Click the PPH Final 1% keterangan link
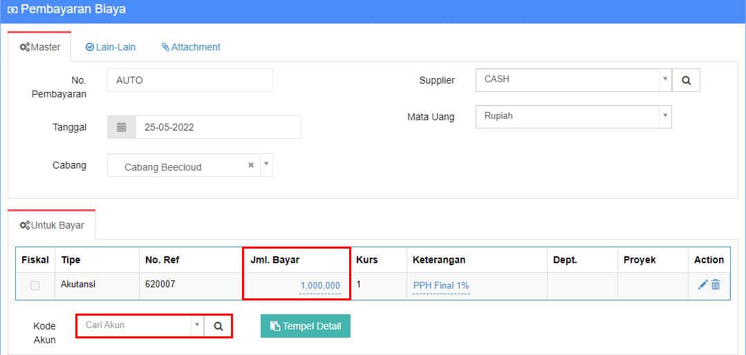The height and width of the screenshot is (355, 746). 441,286
